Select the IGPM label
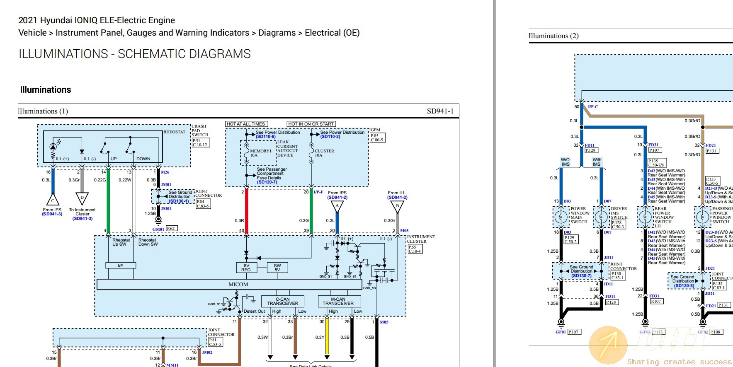Screen dimensions: 733x367 [375, 130]
